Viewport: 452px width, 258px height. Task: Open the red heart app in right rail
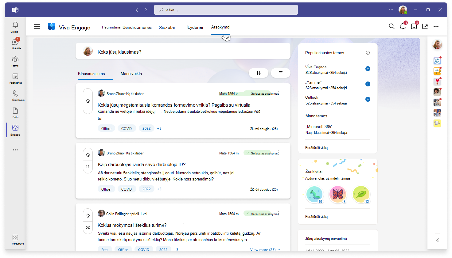(437, 82)
